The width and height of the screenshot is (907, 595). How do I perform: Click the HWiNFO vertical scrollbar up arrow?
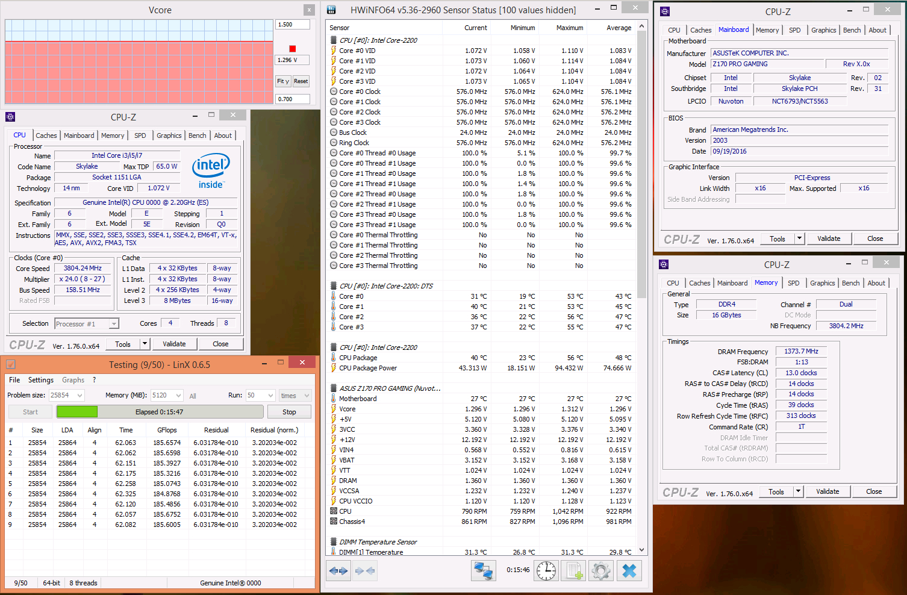click(641, 26)
